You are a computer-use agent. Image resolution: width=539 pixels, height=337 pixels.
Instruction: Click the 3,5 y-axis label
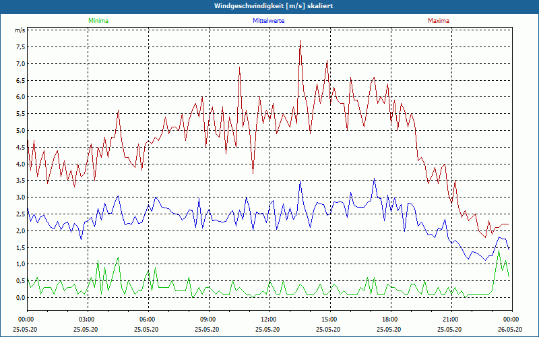[x=21, y=181]
